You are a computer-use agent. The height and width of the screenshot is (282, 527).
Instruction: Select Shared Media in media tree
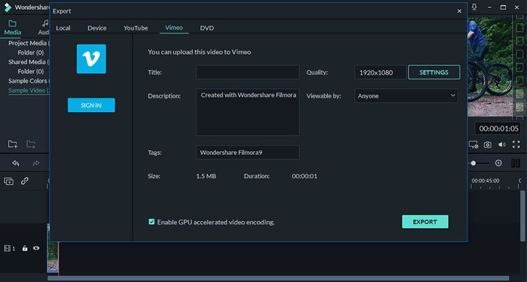click(x=29, y=62)
